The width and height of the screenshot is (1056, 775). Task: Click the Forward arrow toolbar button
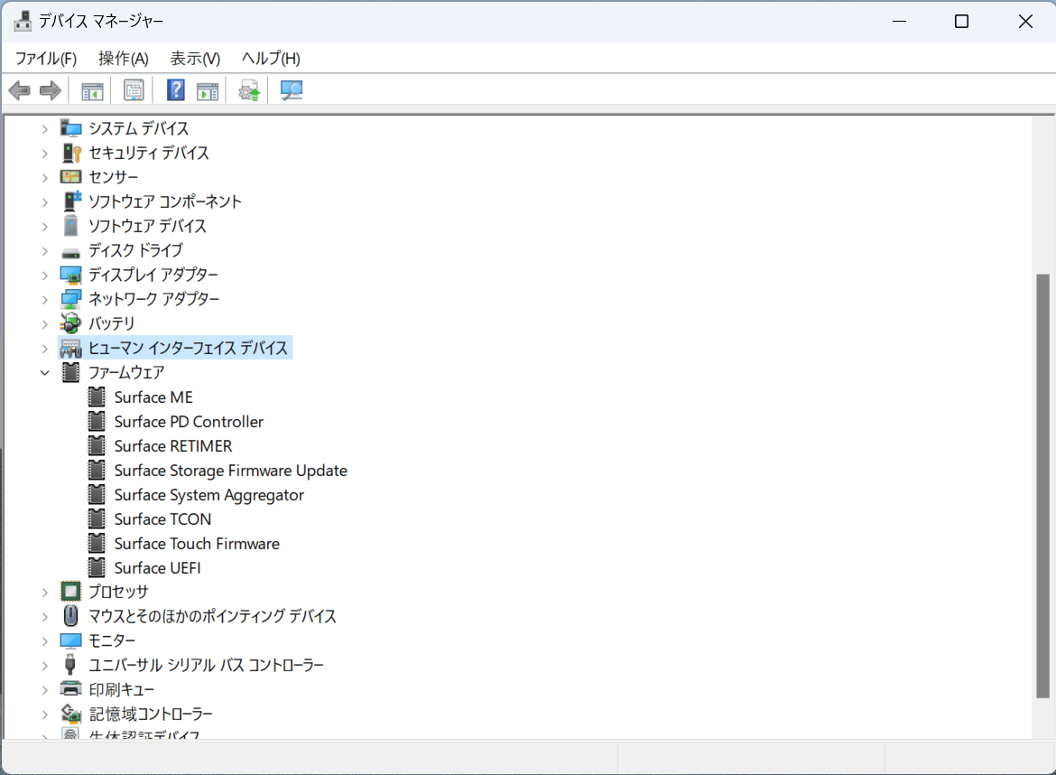point(51,90)
